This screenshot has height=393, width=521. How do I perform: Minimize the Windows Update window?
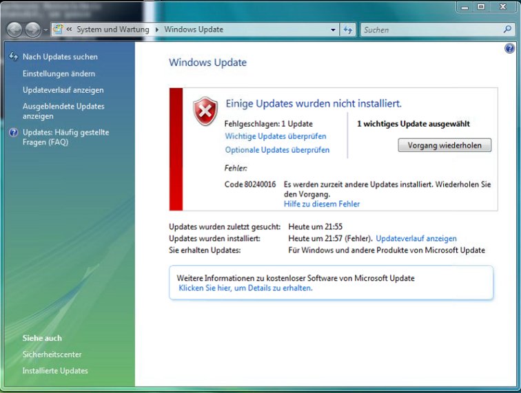click(x=465, y=7)
